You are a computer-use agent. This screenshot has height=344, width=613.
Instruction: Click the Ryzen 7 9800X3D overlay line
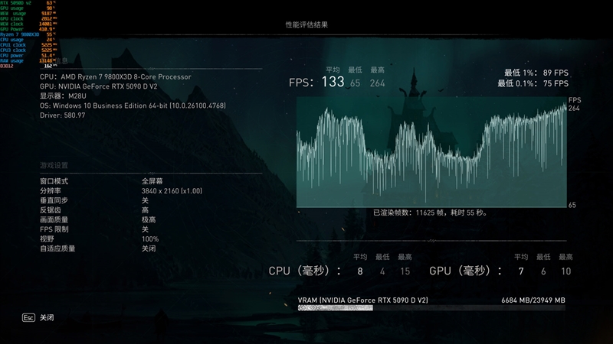click(x=28, y=34)
